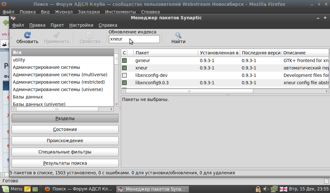
Task: Open the Linux Mint Menu button
Action: [12, 189]
